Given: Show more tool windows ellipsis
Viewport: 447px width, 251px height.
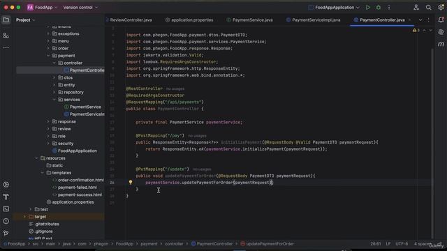Looking at the screenshot, I should point(6,47).
